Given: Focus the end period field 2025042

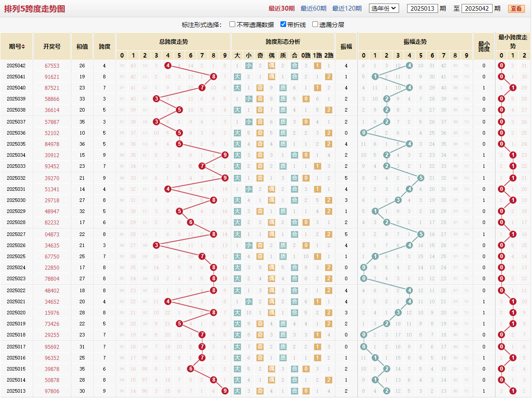Looking at the screenshot, I should tap(477, 8).
